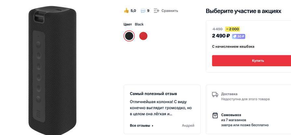Click the 5,0 rating value
Image resolution: width=291 pixels, height=135 pixels.
point(133,11)
